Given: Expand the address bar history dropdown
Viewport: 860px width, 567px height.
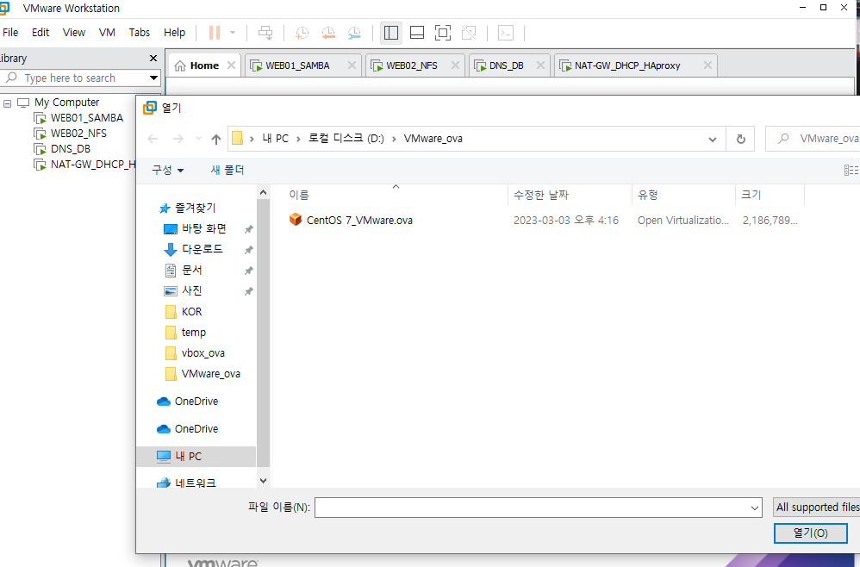Looking at the screenshot, I should click(713, 140).
